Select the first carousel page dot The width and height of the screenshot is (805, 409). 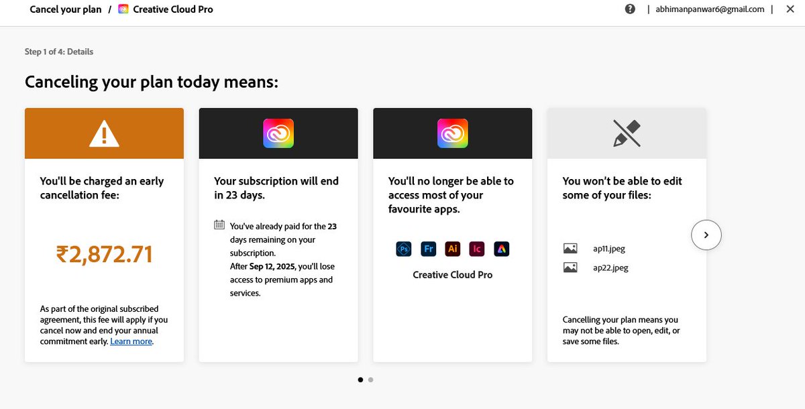pos(361,379)
